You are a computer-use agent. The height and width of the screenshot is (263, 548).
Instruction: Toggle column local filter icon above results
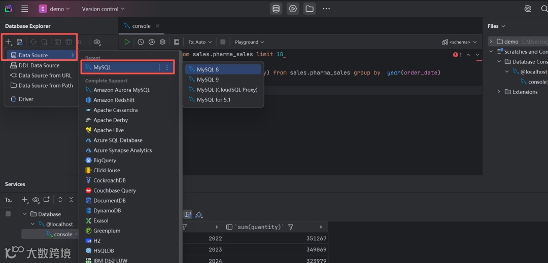click(x=188, y=214)
